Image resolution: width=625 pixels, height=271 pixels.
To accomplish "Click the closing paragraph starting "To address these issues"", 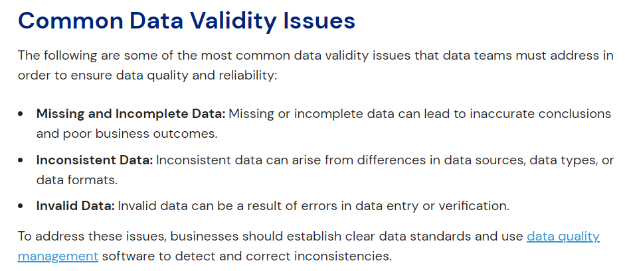I will click(x=266, y=237).
